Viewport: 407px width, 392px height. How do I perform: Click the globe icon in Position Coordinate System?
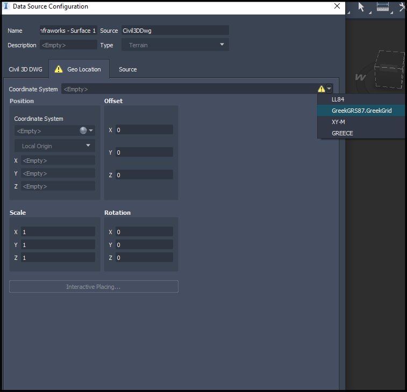tap(83, 130)
